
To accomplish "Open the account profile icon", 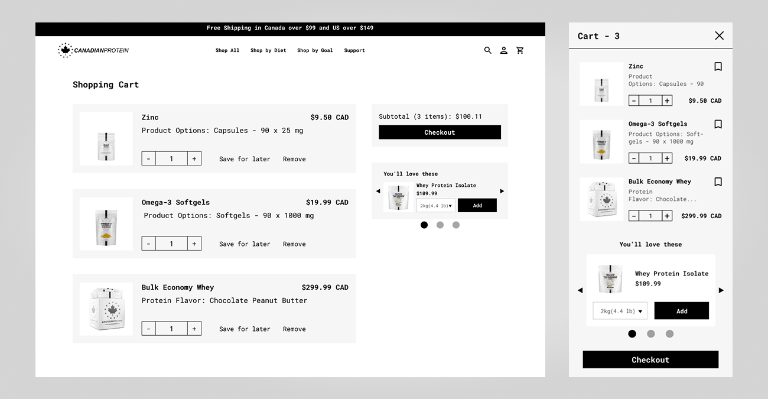I will point(504,50).
